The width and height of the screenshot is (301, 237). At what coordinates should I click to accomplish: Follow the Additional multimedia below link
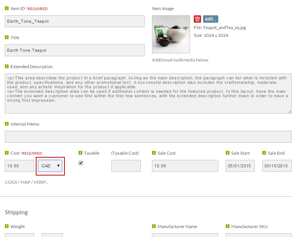click(180, 60)
